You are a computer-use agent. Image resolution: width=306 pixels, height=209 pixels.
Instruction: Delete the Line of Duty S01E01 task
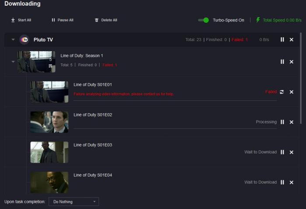(292, 92)
